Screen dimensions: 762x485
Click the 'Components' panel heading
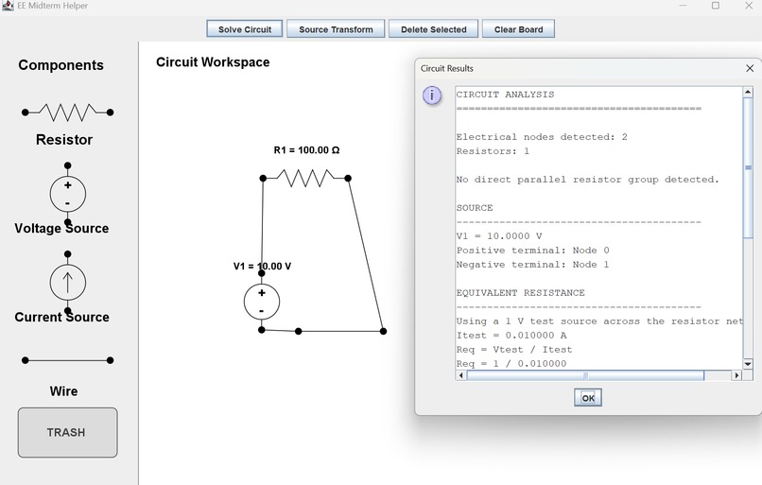pyautogui.click(x=61, y=65)
